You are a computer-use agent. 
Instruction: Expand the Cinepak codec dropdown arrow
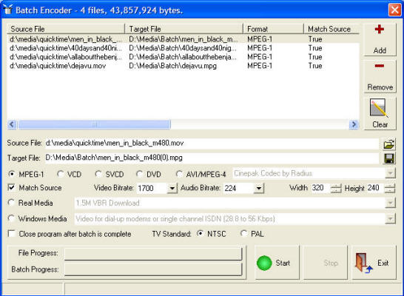click(391, 173)
